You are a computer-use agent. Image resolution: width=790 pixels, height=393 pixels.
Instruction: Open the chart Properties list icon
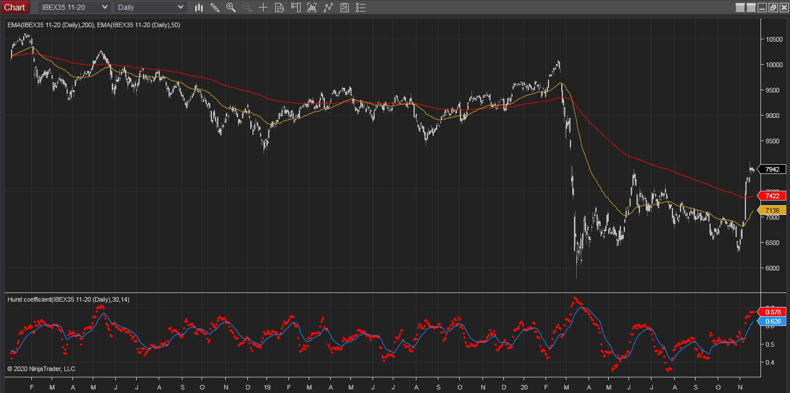(361, 8)
